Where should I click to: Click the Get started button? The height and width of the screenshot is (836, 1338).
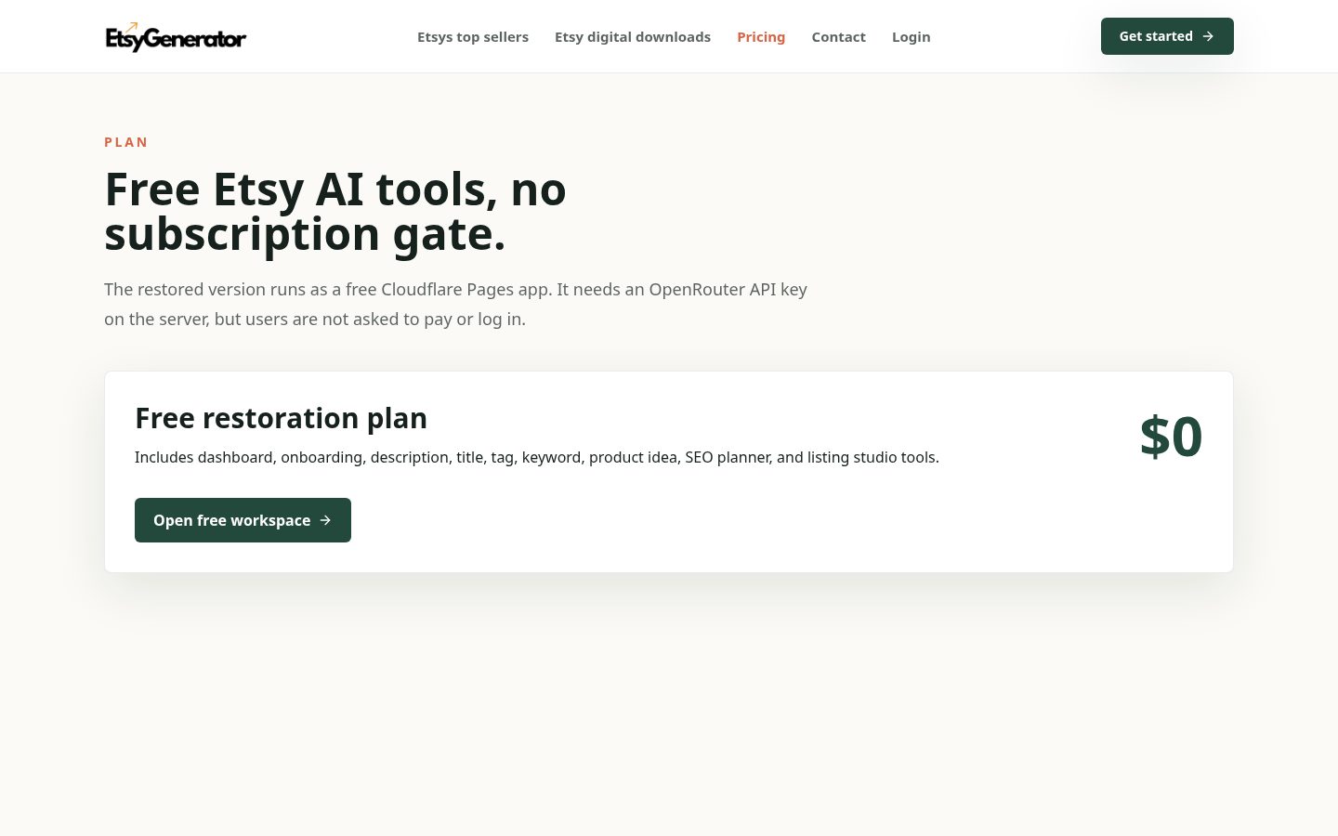(x=1167, y=36)
